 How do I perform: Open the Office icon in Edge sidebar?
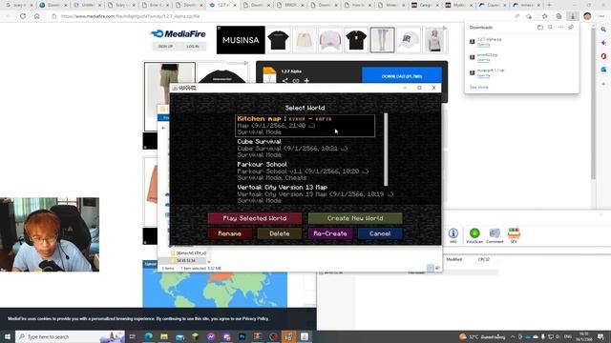603,56
